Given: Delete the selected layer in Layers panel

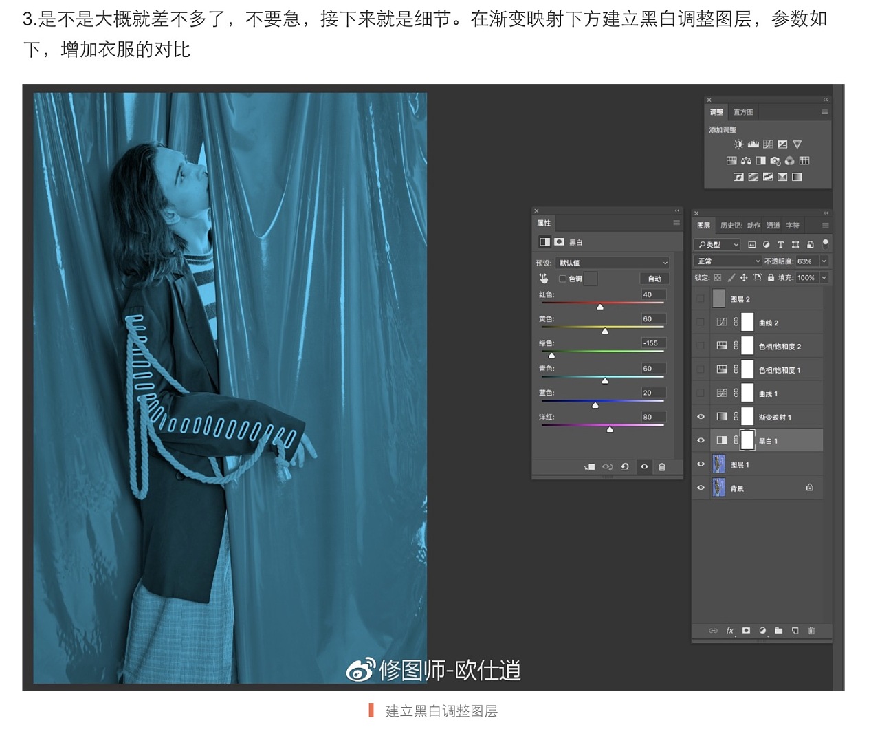Looking at the screenshot, I should point(812,631).
